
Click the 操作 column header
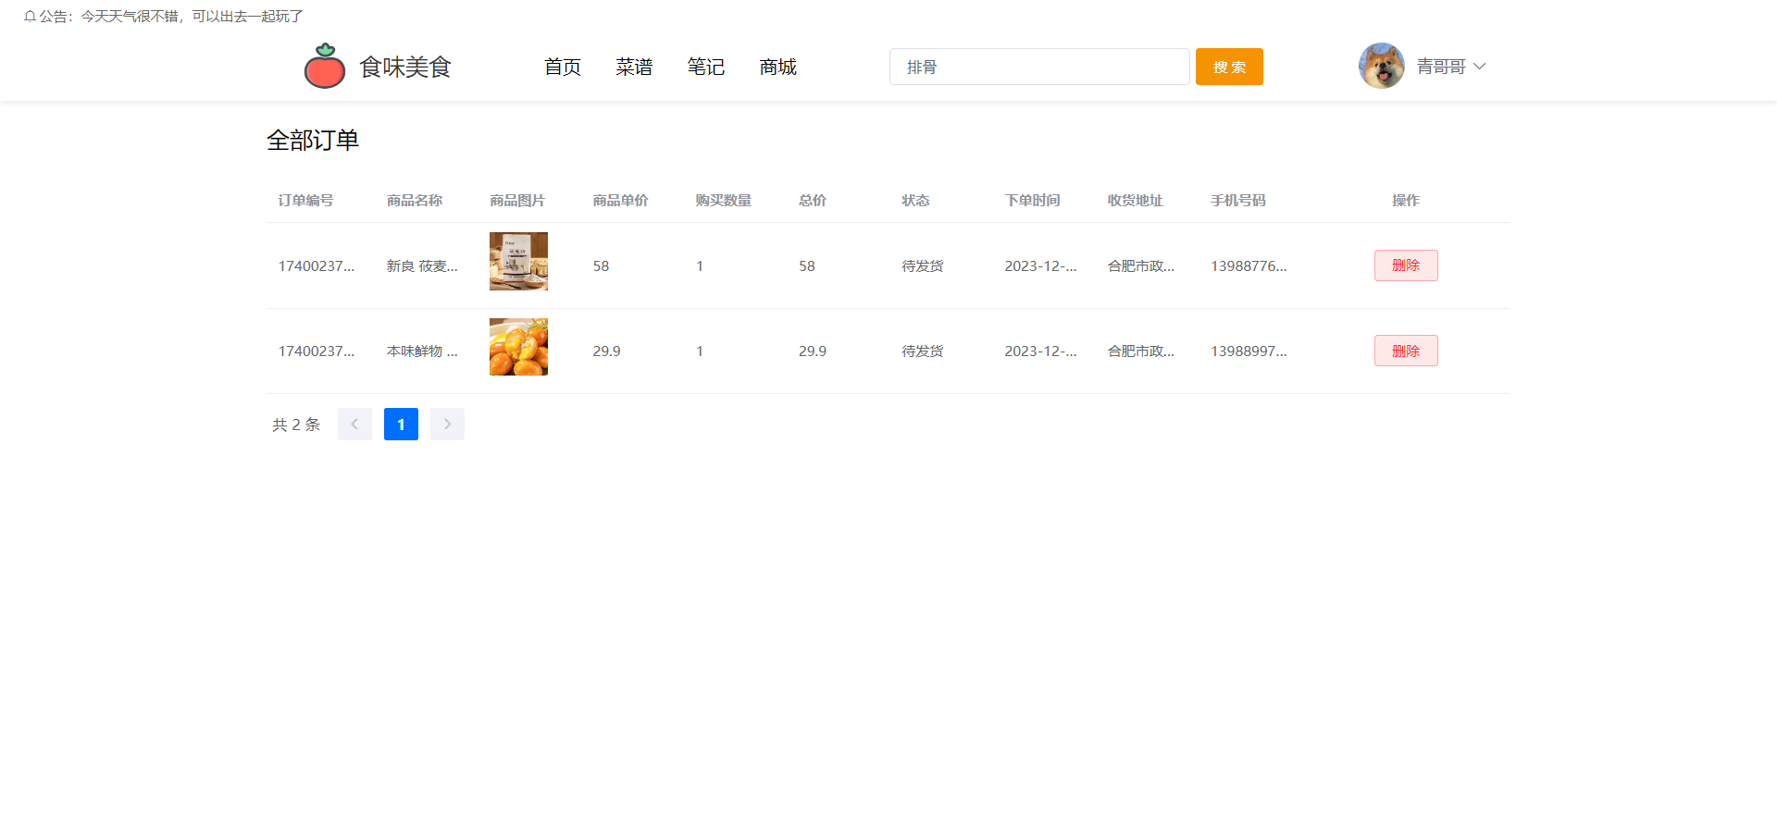[x=1406, y=201]
